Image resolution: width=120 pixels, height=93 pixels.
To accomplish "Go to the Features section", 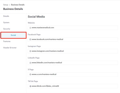I will [7, 41].
